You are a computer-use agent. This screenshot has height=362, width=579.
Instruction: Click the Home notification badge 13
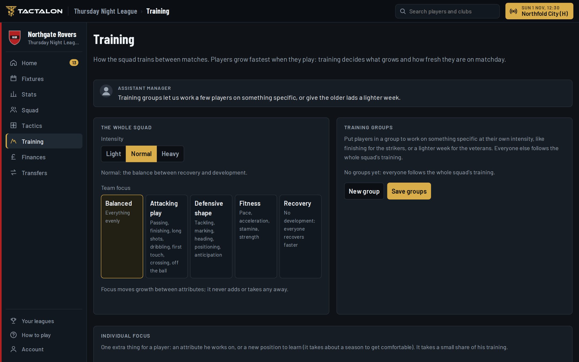(74, 63)
